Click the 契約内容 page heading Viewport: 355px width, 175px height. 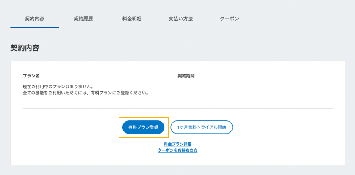tap(25, 48)
